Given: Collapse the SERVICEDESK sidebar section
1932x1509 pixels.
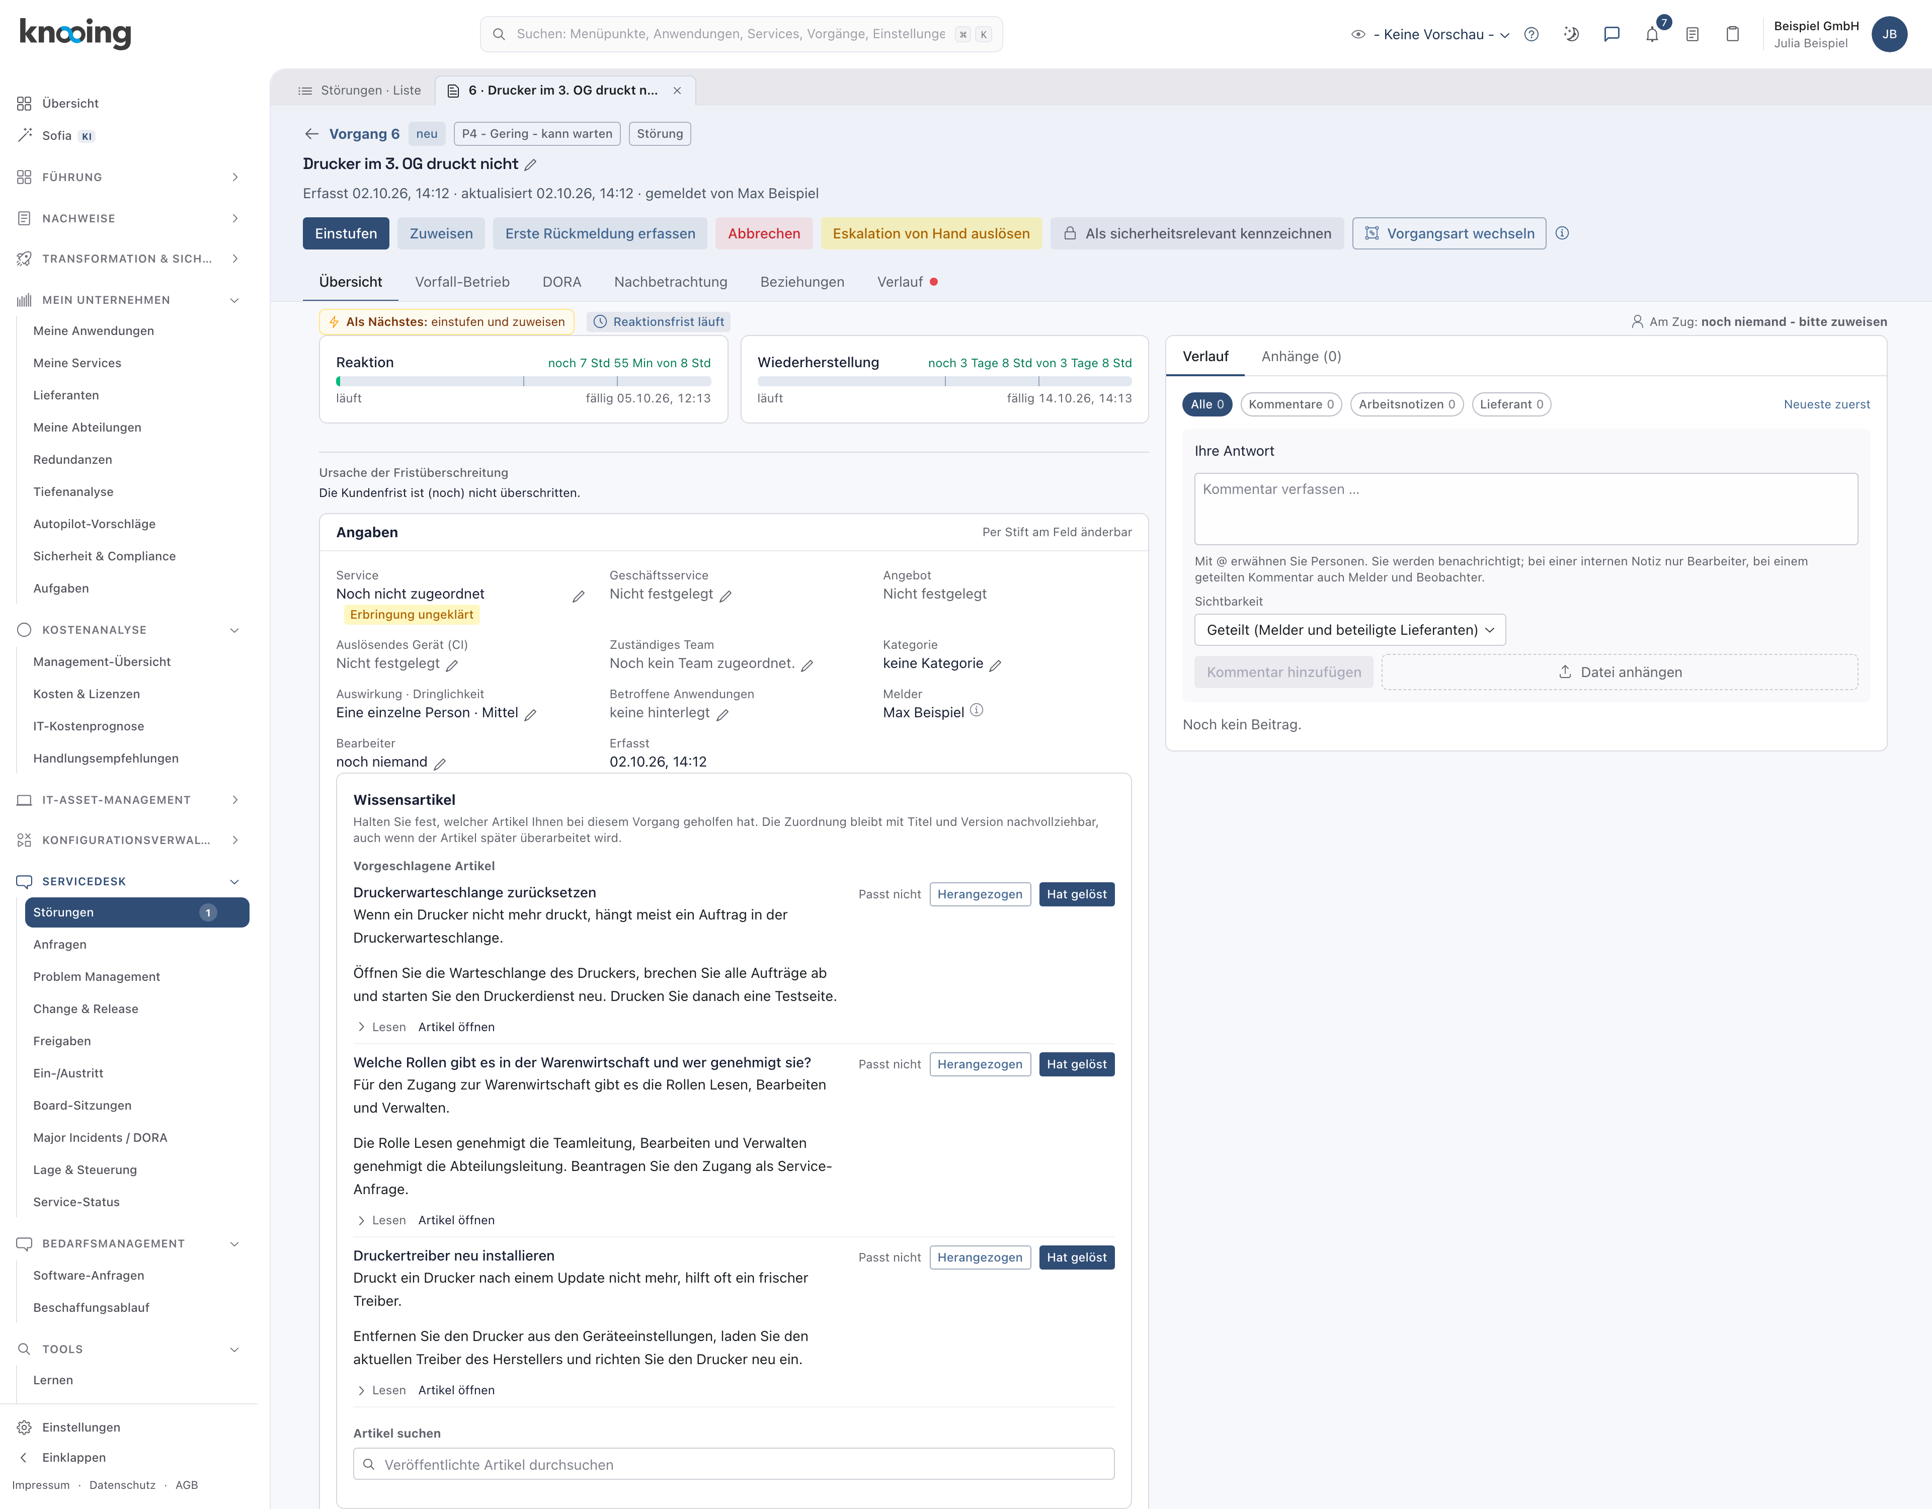Looking at the screenshot, I should [x=128, y=881].
